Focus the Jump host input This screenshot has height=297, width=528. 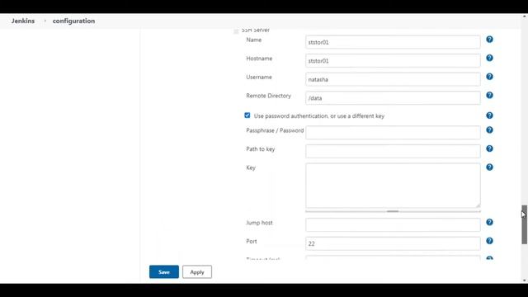click(x=393, y=225)
